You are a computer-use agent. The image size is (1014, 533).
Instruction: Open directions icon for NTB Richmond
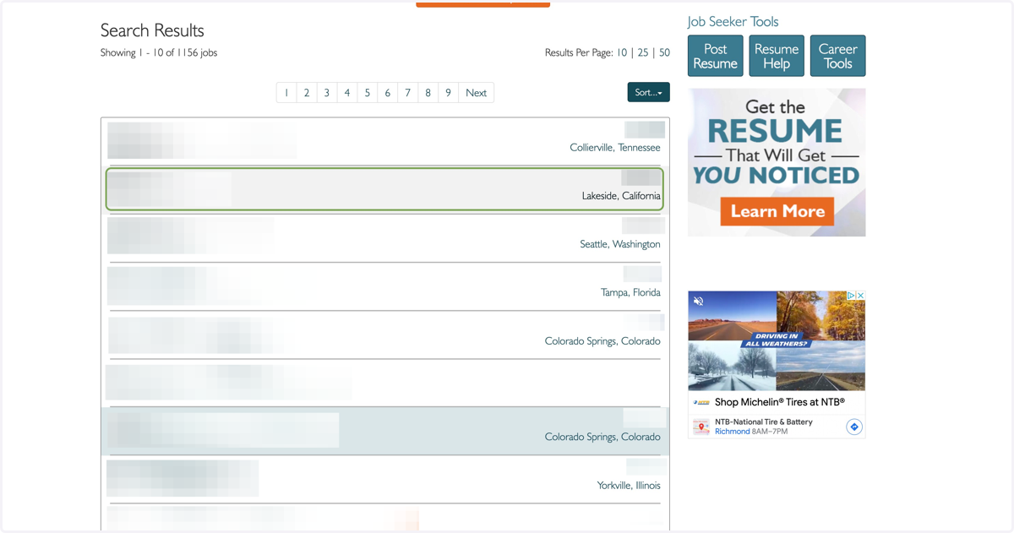point(854,427)
